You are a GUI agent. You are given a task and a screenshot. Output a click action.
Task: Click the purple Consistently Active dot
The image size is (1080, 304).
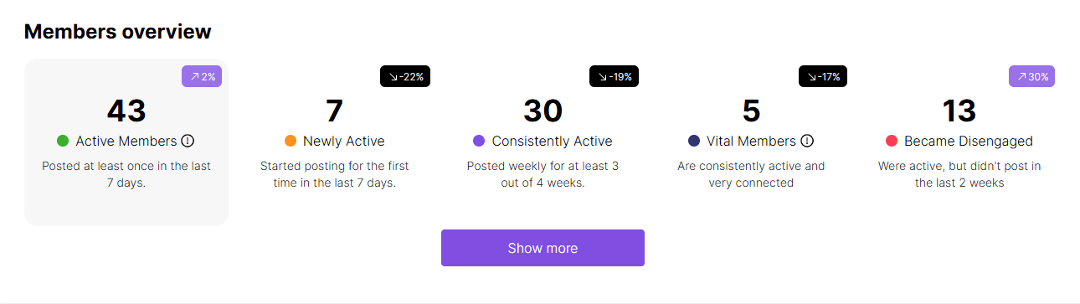click(479, 141)
